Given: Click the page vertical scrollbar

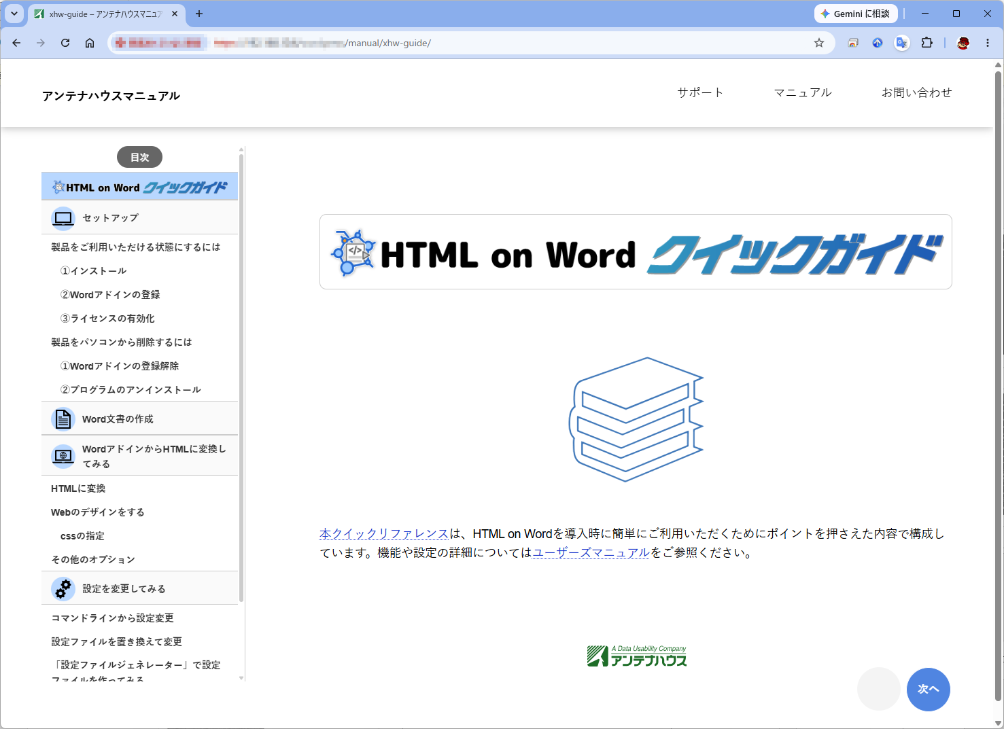Looking at the screenshot, I should (x=998, y=385).
